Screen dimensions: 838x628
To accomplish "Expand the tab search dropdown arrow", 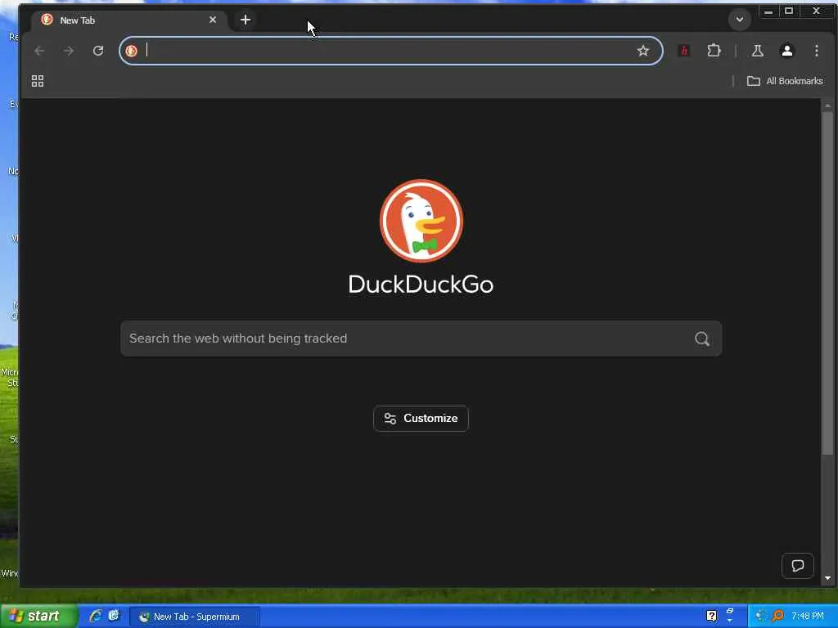I will [x=740, y=20].
